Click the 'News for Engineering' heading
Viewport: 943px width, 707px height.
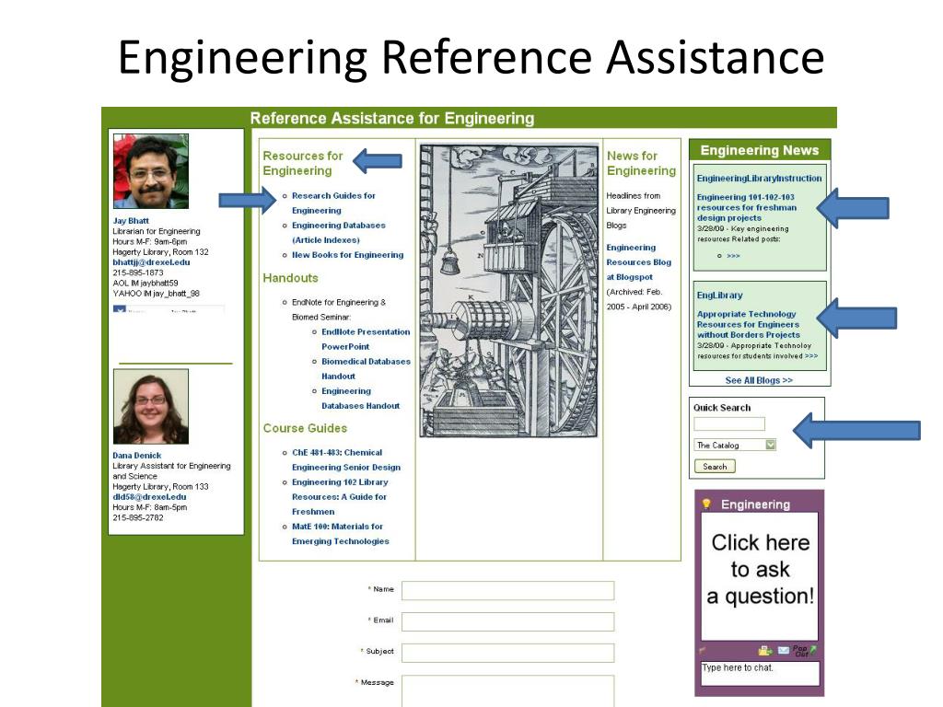(x=641, y=163)
